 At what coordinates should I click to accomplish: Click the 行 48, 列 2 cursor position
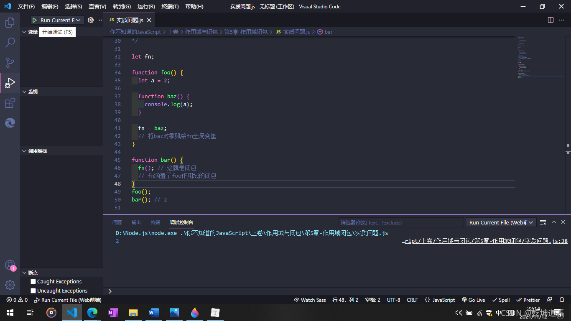[x=345, y=300]
